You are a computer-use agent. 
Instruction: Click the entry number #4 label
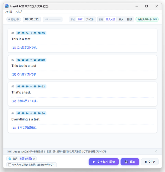[13, 113]
